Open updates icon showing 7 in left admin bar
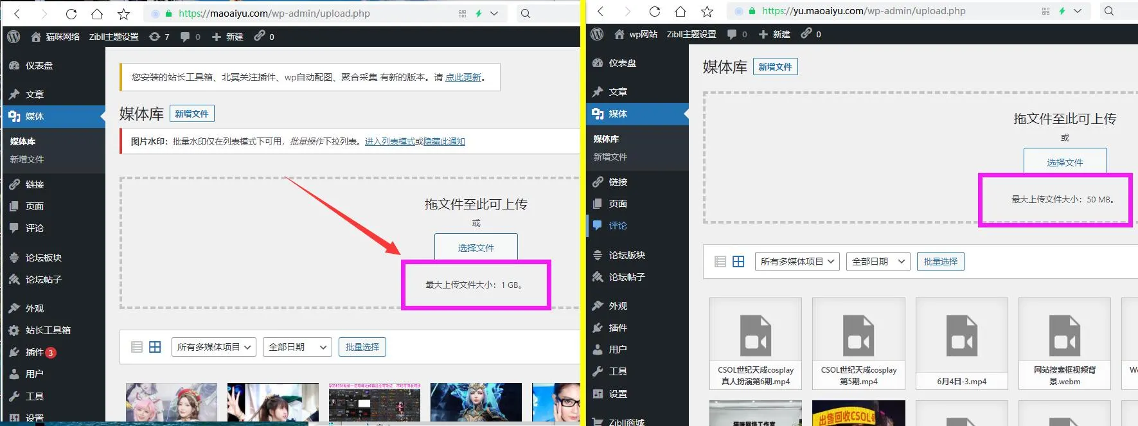The width and height of the screenshot is (1138, 426). coord(159,37)
